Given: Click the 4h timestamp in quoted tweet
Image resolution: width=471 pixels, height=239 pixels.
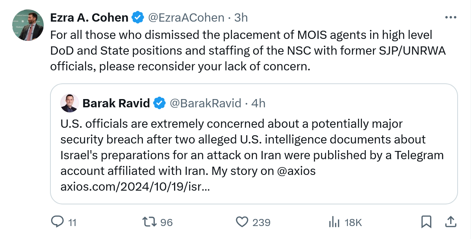Looking at the screenshot, I should click(x=258, y=103).
